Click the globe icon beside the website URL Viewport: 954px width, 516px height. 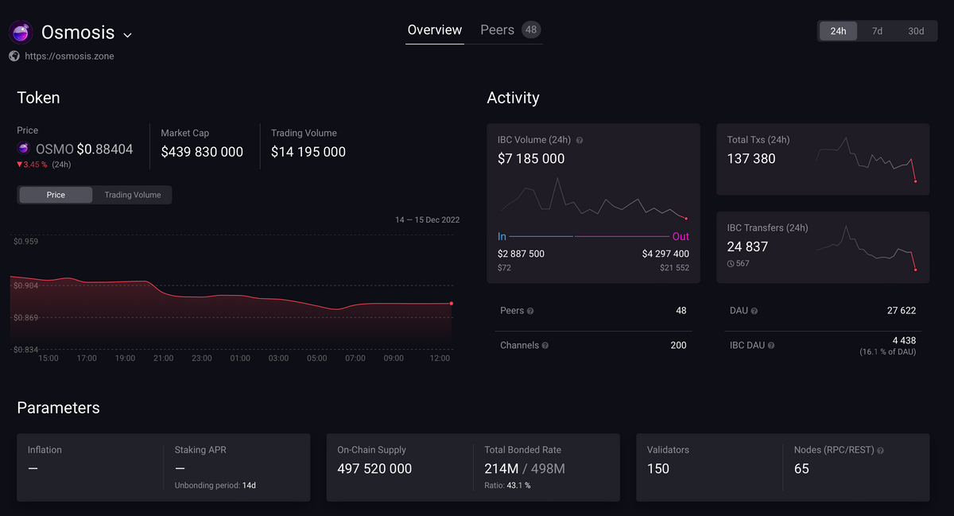point(14,56)
